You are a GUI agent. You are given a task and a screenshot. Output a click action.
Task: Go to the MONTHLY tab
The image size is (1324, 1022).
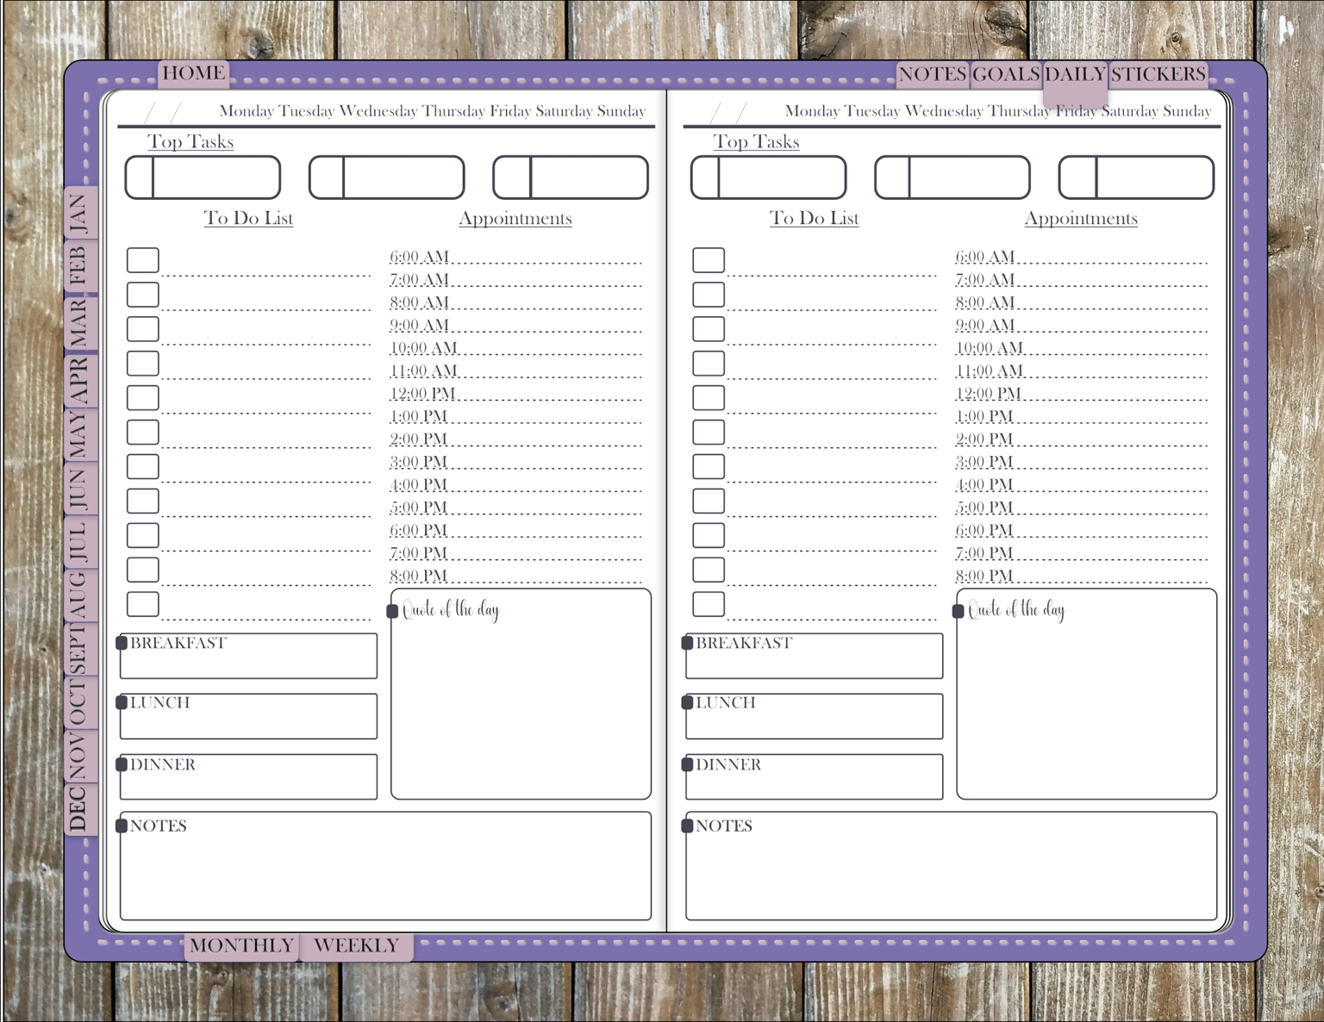click(x=241, y=945)
